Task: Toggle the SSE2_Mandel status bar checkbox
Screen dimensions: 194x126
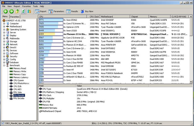Action: 3,123
